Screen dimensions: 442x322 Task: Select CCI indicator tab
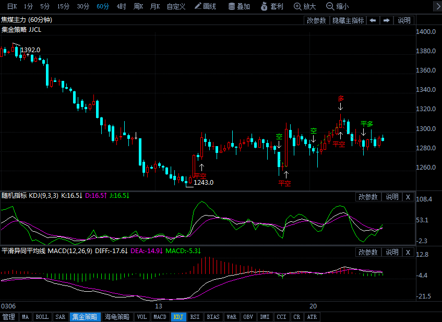[x=281, y=317]
